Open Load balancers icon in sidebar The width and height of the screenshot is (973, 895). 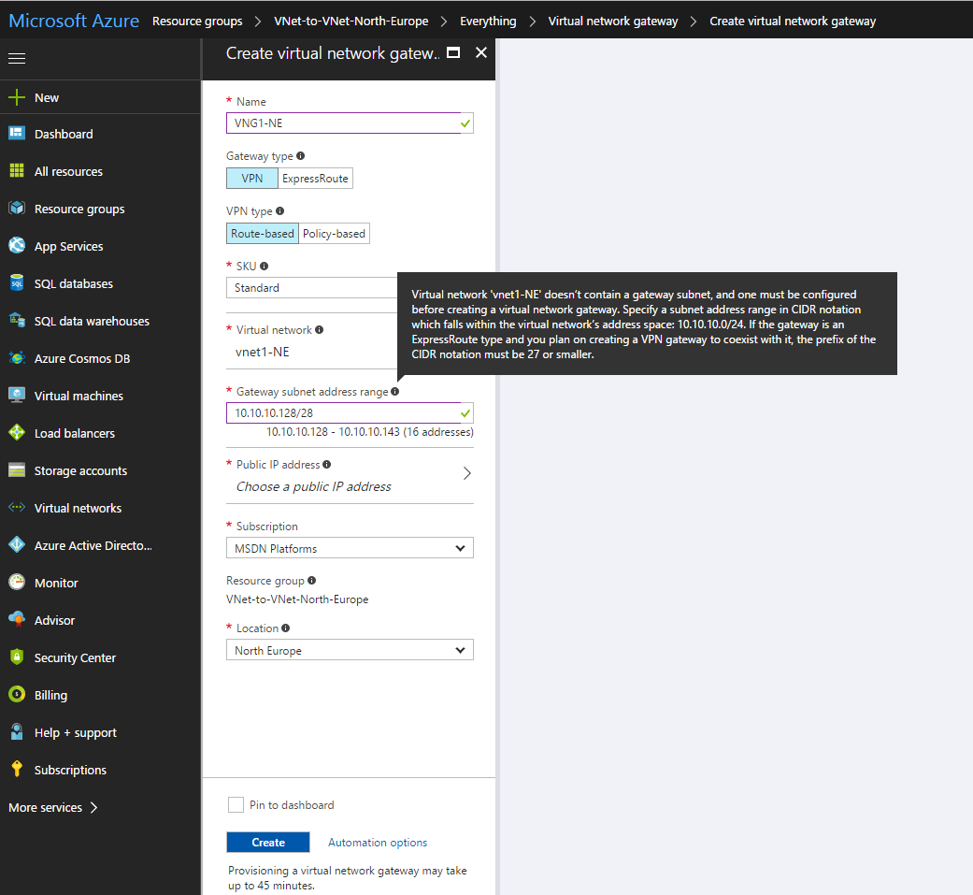tap(17, 433)
